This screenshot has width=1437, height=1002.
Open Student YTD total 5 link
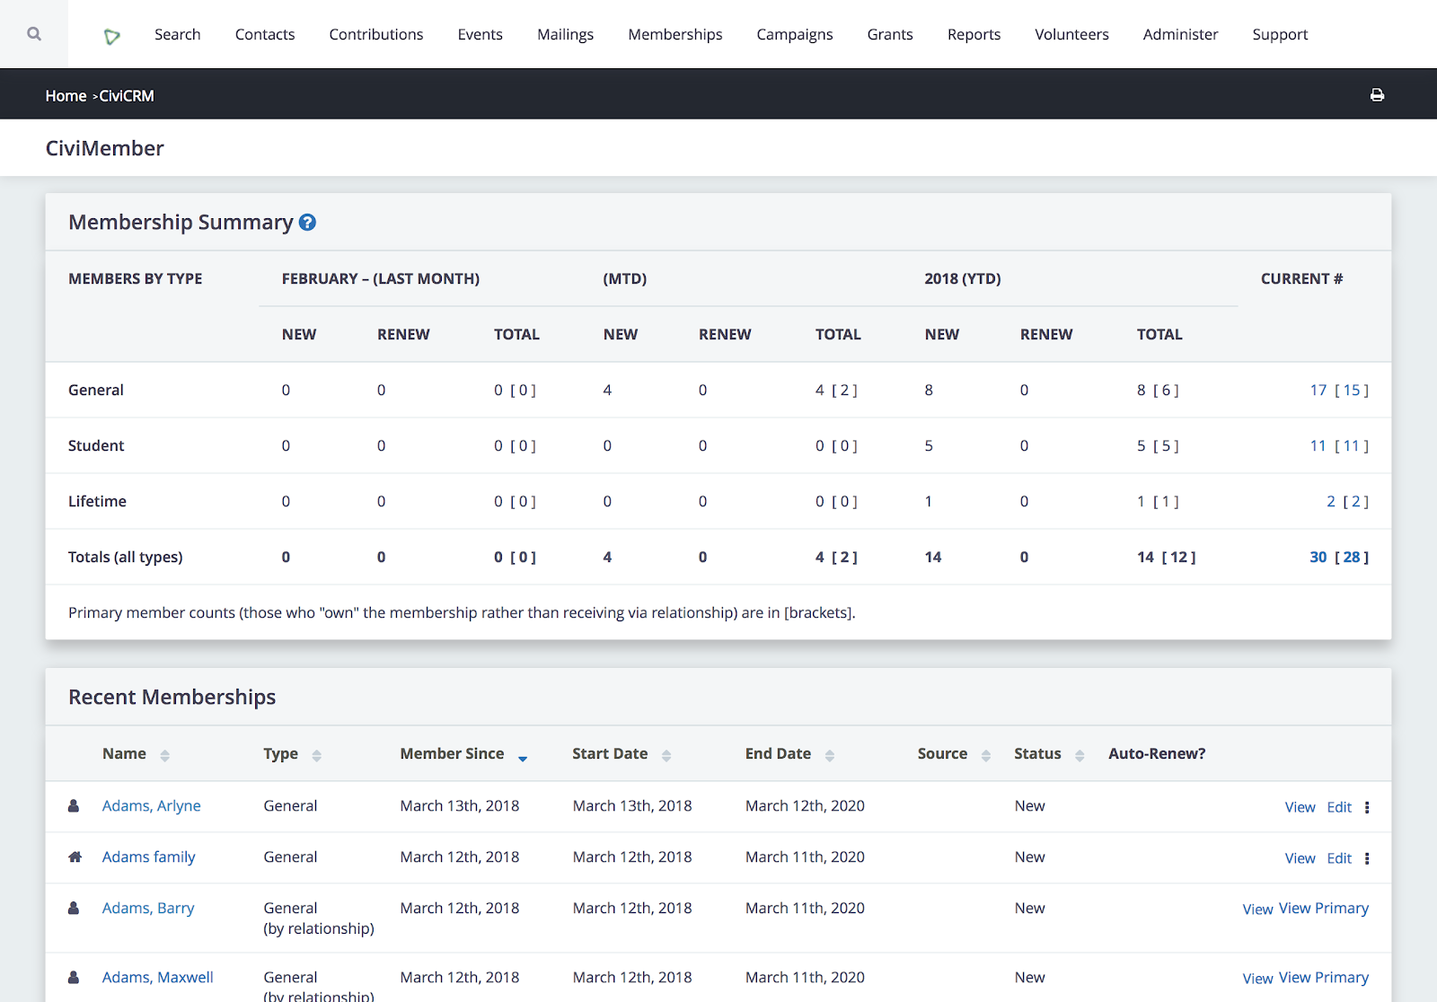(x=1142, y=446)
